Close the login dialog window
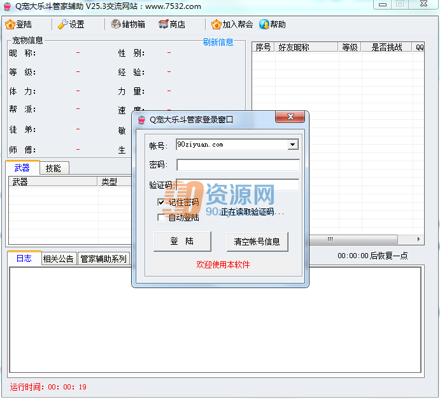Viewport: 440px width, 399px height. tap(290, 117)
